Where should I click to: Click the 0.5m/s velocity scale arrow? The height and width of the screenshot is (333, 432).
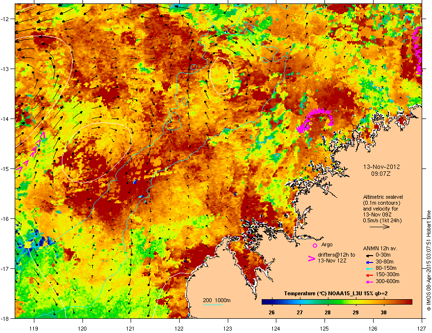[x=379, y=227]
